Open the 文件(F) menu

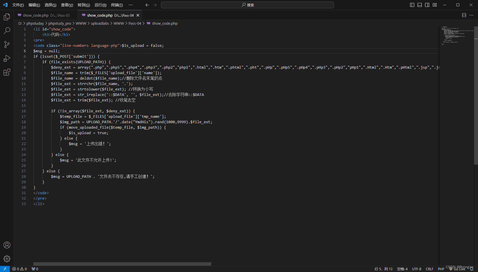click(x=18, y=5)
